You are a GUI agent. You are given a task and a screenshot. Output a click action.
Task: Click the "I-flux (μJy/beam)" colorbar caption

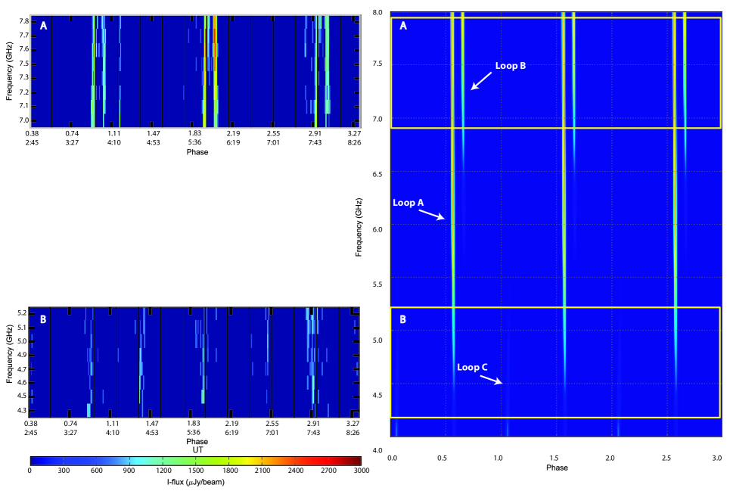(195, 482)
